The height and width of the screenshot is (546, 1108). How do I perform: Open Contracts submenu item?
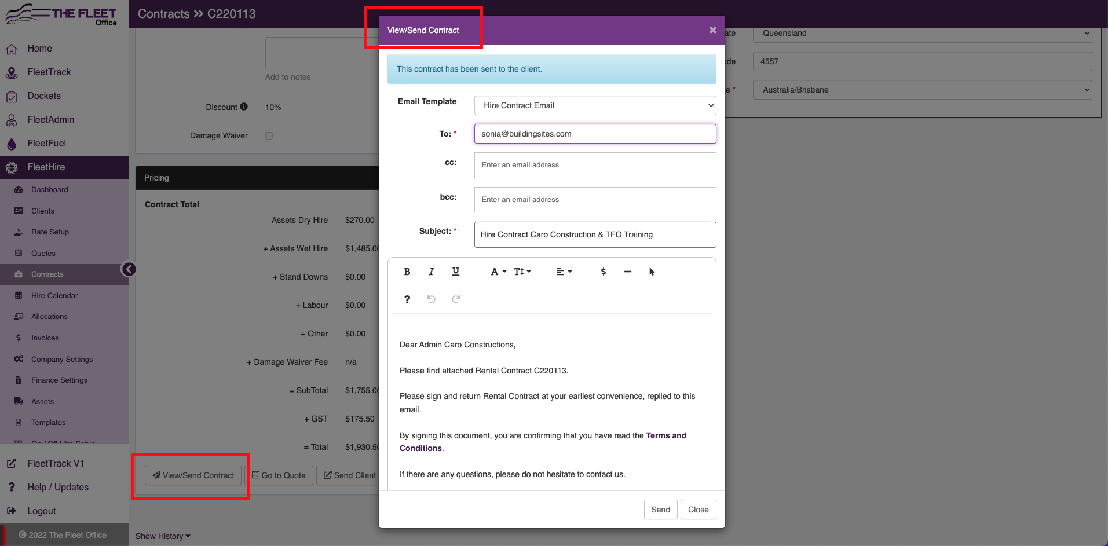64,274
